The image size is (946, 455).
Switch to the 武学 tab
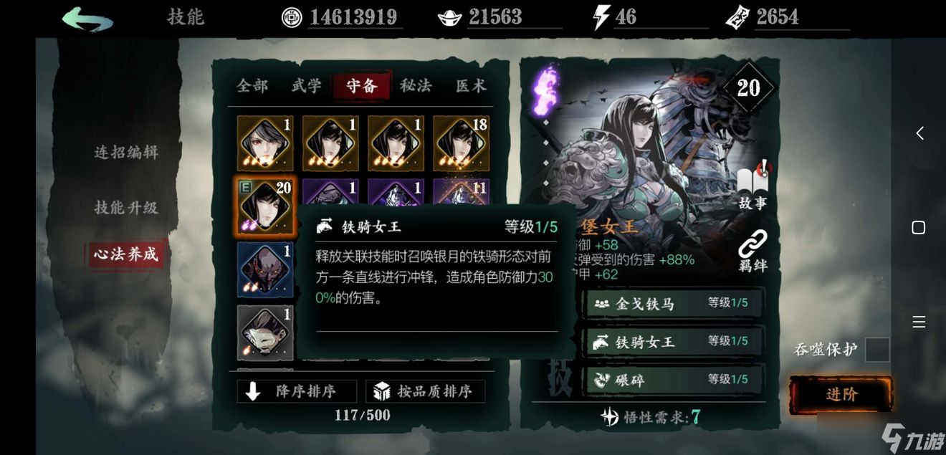click(x=307, y=86)
